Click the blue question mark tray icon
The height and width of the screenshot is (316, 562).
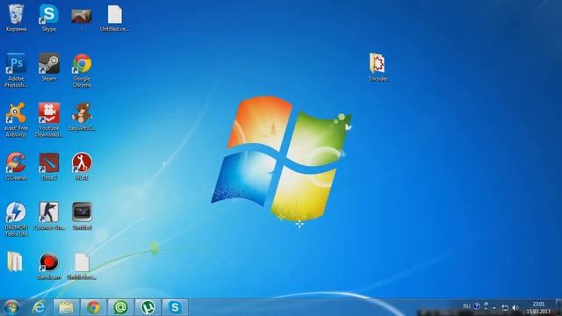point(476,306)
